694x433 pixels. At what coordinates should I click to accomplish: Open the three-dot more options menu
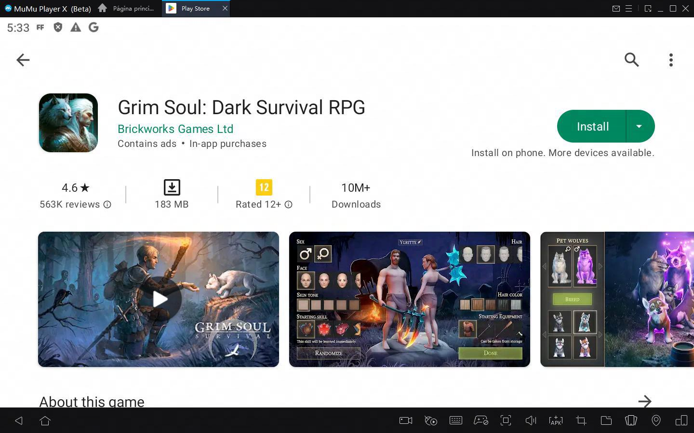tap(671, 60)
